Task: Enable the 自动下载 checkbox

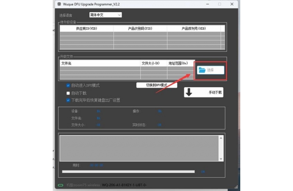Action: (68, 93)
